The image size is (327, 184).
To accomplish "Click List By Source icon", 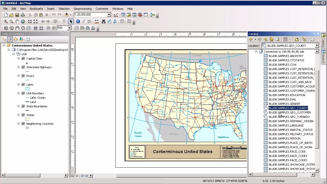I will 10,39.
